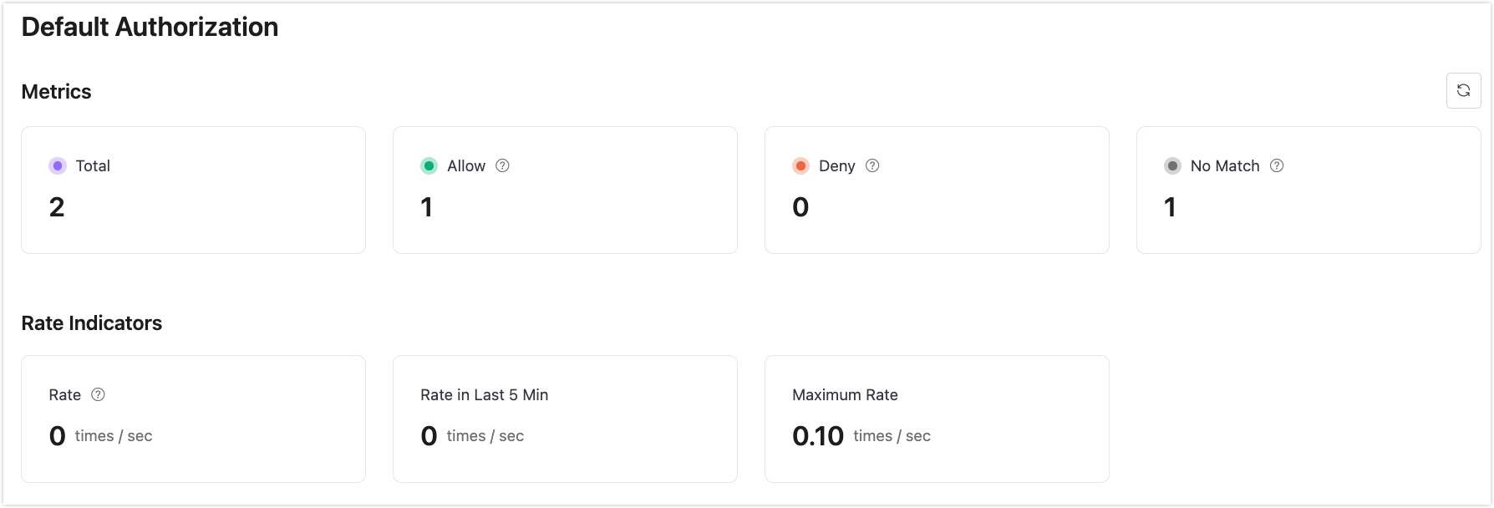Click the Maximum Rate value 0.10
Screen dimensions: 1494x508
click(x=818, y=436)
